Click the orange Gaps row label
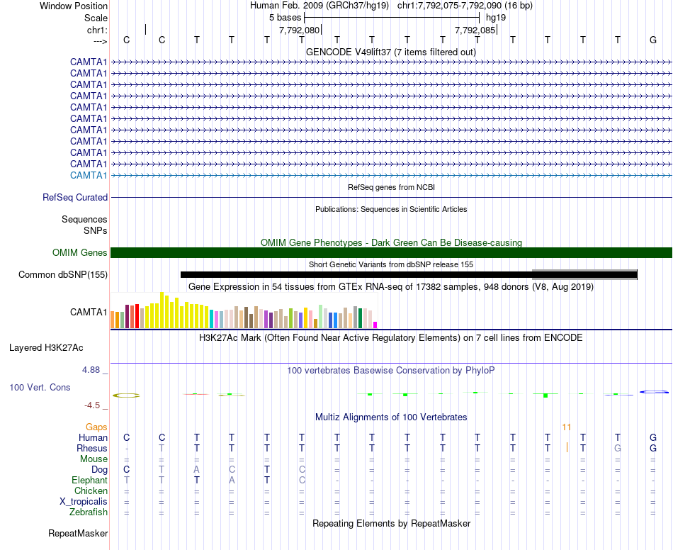The image size is (673, 550). [x=96, y=427]
